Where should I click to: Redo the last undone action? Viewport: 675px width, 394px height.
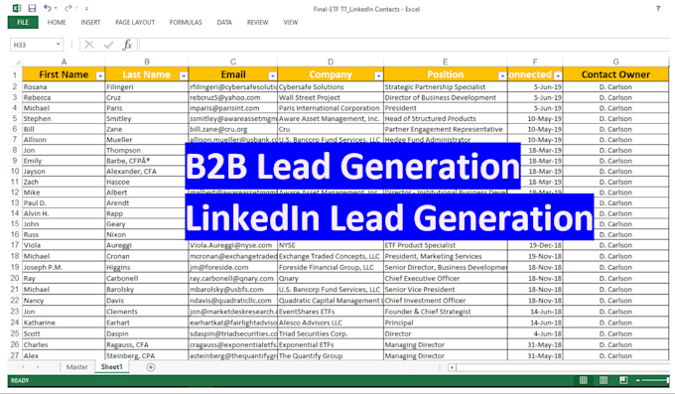click(68, 8)
